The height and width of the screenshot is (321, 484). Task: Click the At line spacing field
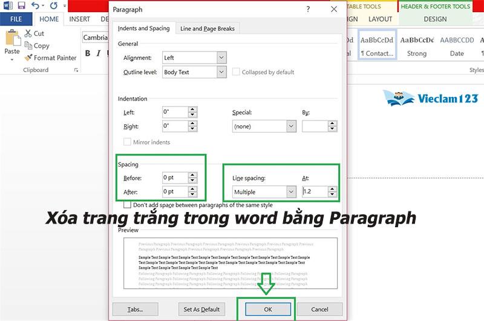(x=315, y=191)
